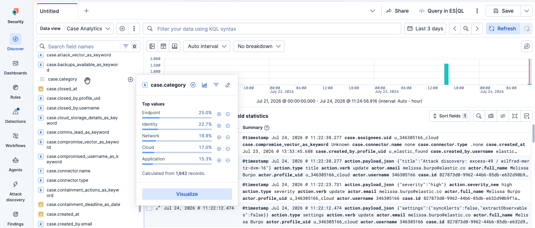Open Sort fields menu
The width and height of the screenshot is (535, 228).
pos(450,116)
